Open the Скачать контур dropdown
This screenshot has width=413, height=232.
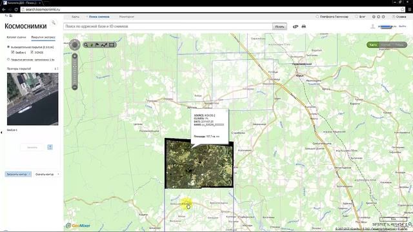(x=46, y=174)
